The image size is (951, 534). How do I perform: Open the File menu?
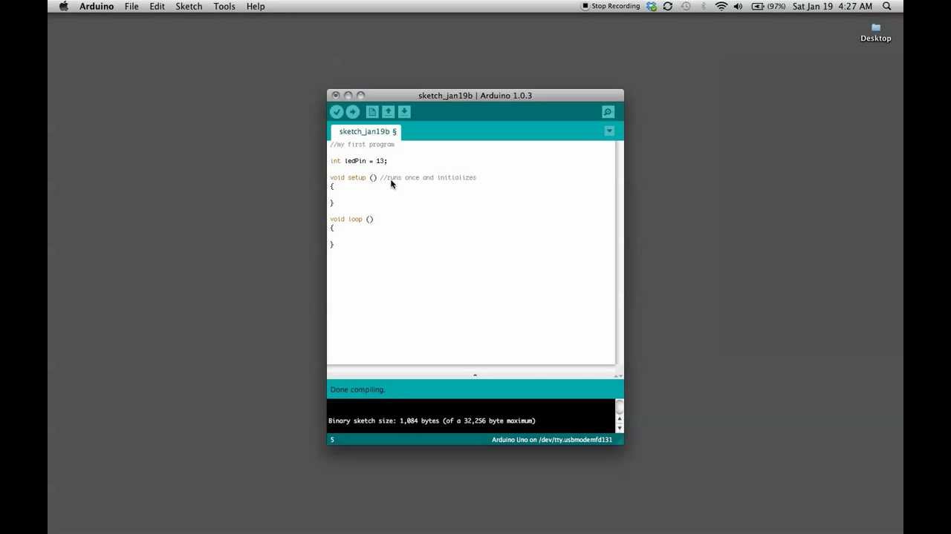point(132,6)
